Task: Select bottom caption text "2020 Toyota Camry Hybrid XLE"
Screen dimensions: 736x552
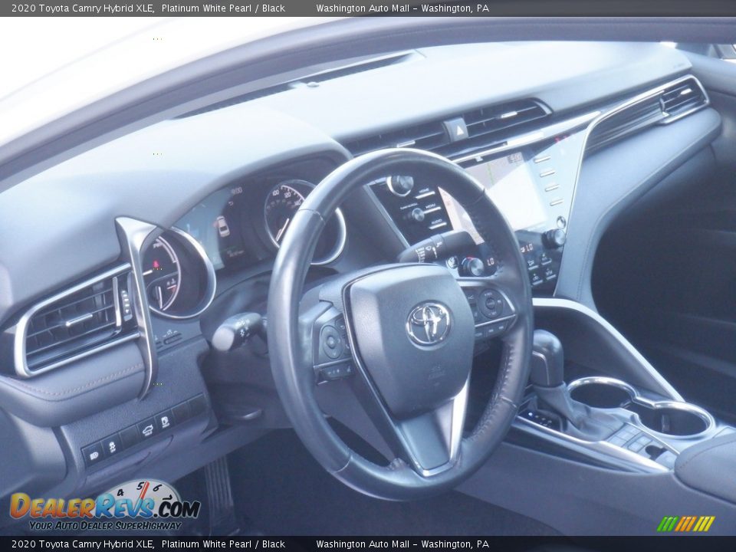Action: (83, 544)
